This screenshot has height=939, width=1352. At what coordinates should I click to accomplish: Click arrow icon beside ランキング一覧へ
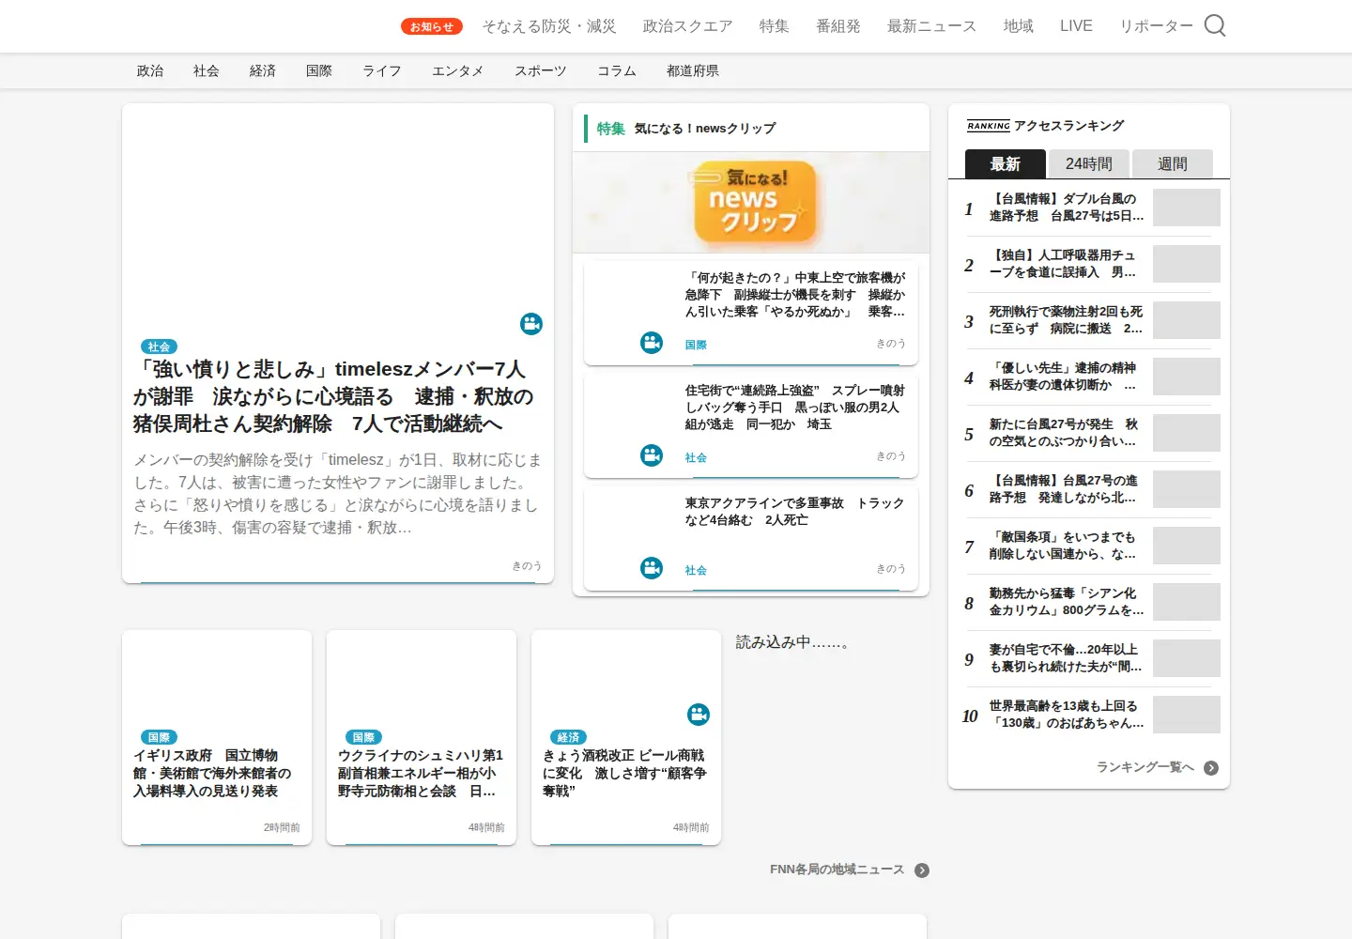point(1211,768)
